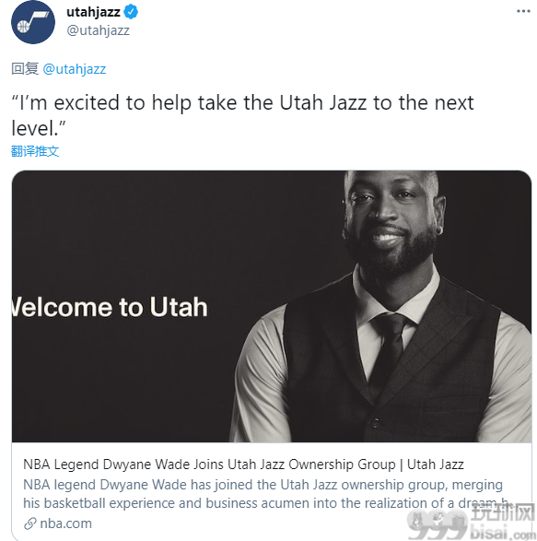Screen dimensions: 537x541
Task: Click the 翻译推文 translate tweet link
Action: [35, 151]
